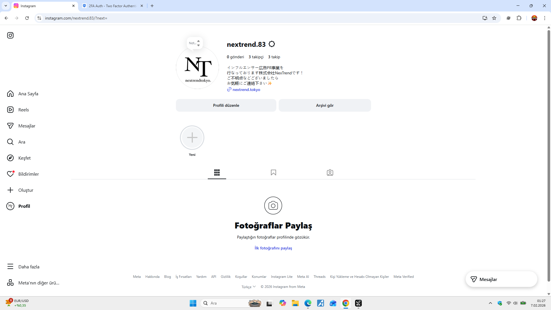Image resolution: width=551 pixels, height=310 pixels.
Task: Open the floating Mesajlar button
Action: [x=501, y=279]
